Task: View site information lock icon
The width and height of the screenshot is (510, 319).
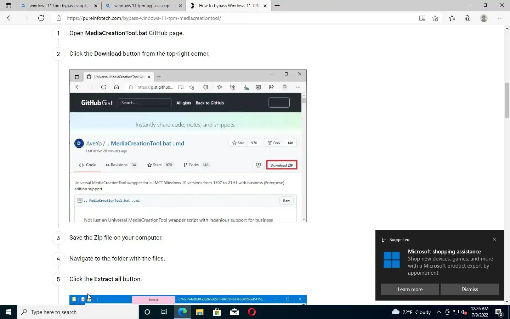Action: 59,18
